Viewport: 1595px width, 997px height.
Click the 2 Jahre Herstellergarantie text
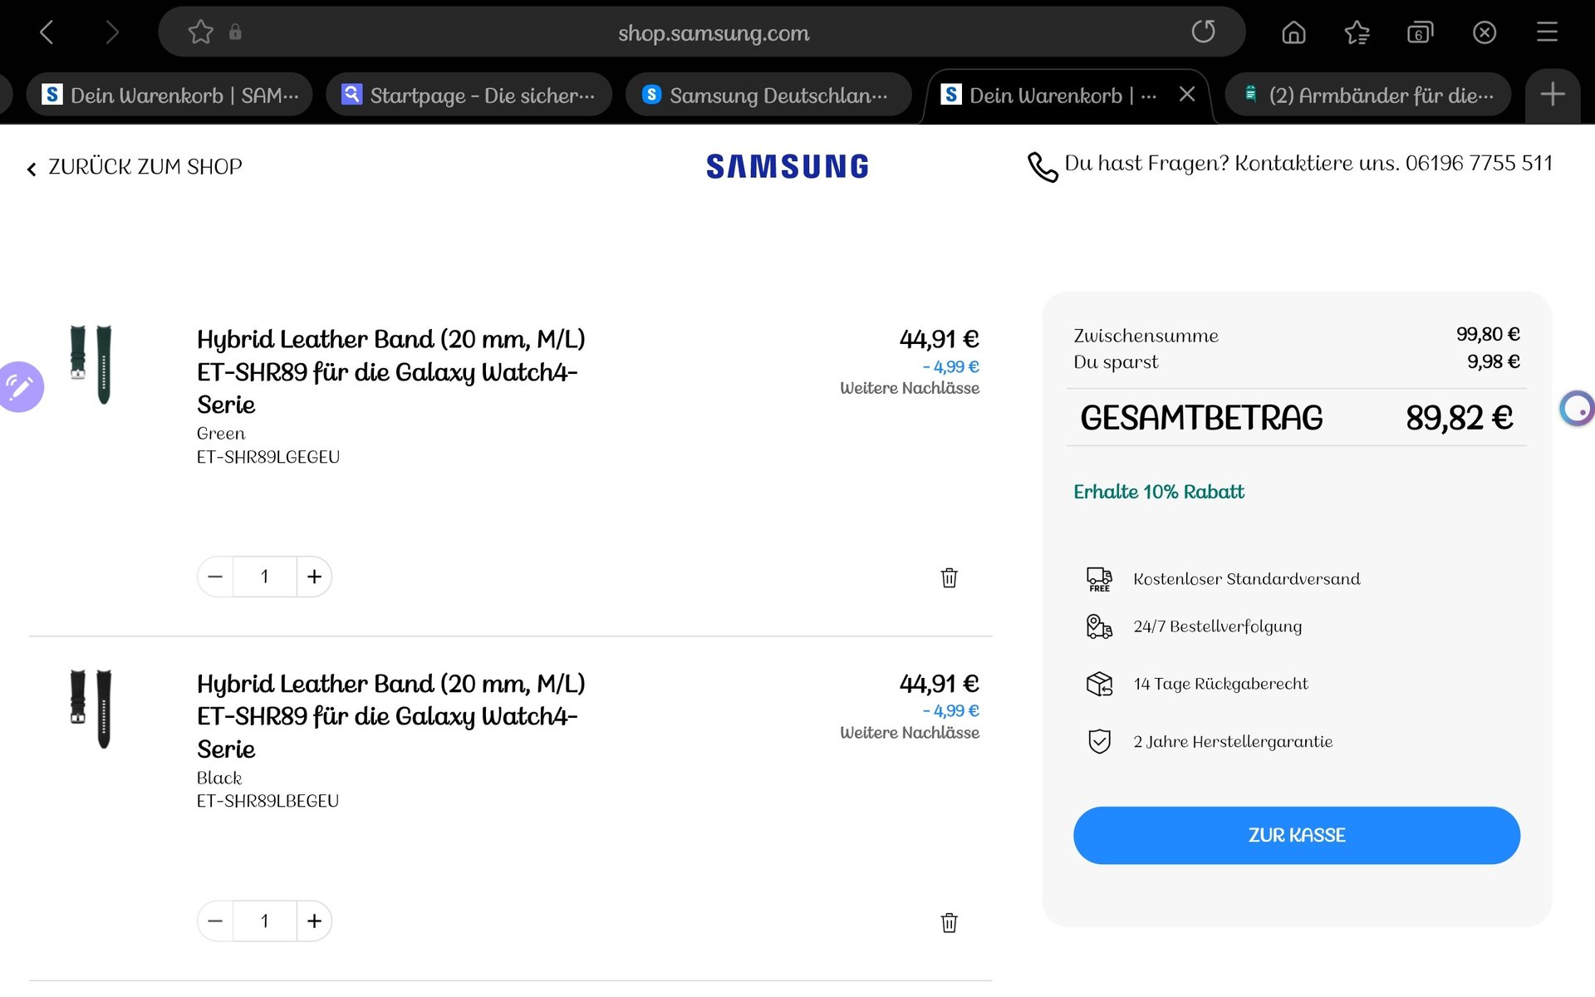[x=1233, y=742]
